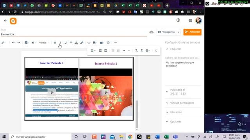The image size is (250, 140).
Task: Open the Normal paragraph style dropdown
Action: [x=44, y=43]
